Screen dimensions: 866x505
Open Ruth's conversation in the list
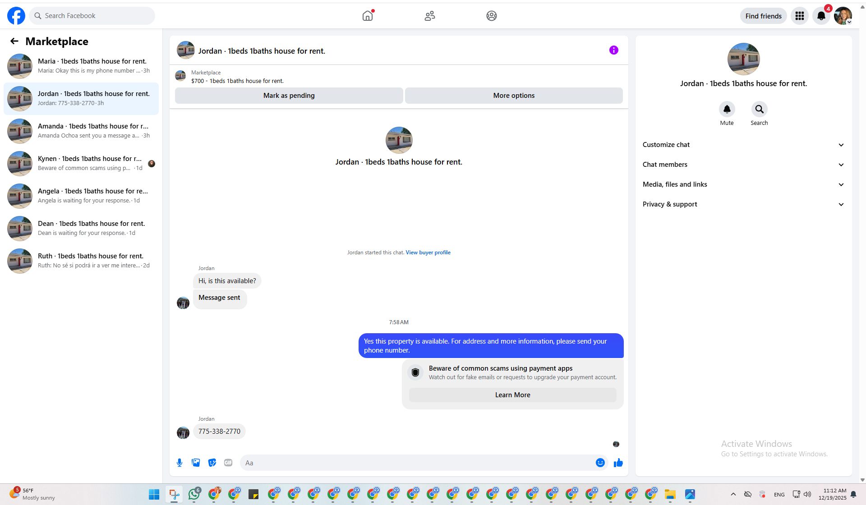tap(81, 261)
